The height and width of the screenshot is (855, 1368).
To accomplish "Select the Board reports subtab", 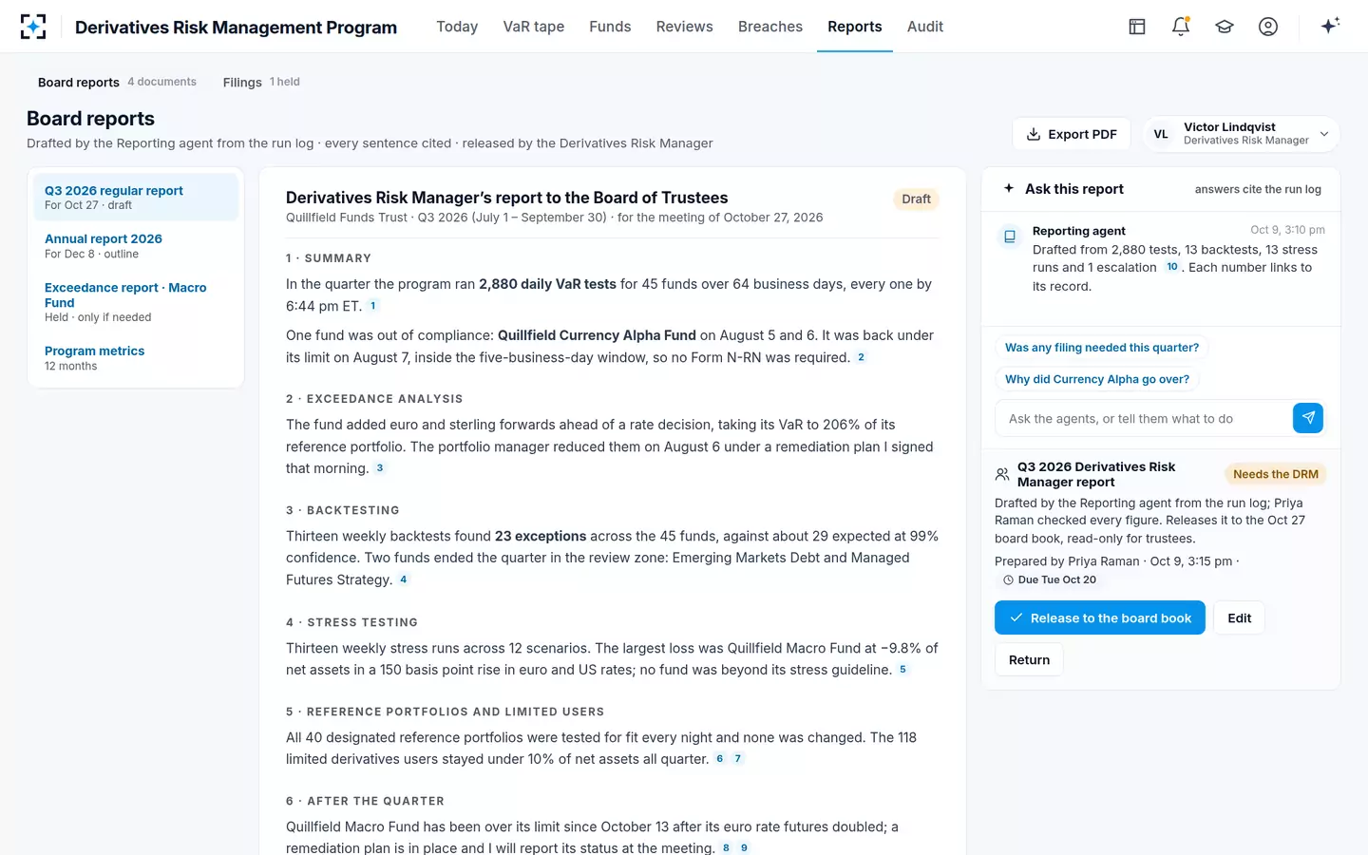I will (117, 82).
